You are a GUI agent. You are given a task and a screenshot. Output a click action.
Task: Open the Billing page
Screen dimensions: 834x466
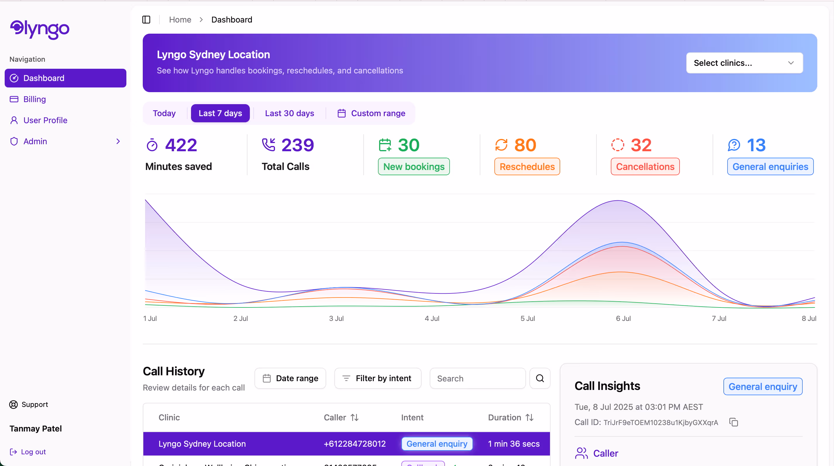pyautogui.click(x=34, y=99)
